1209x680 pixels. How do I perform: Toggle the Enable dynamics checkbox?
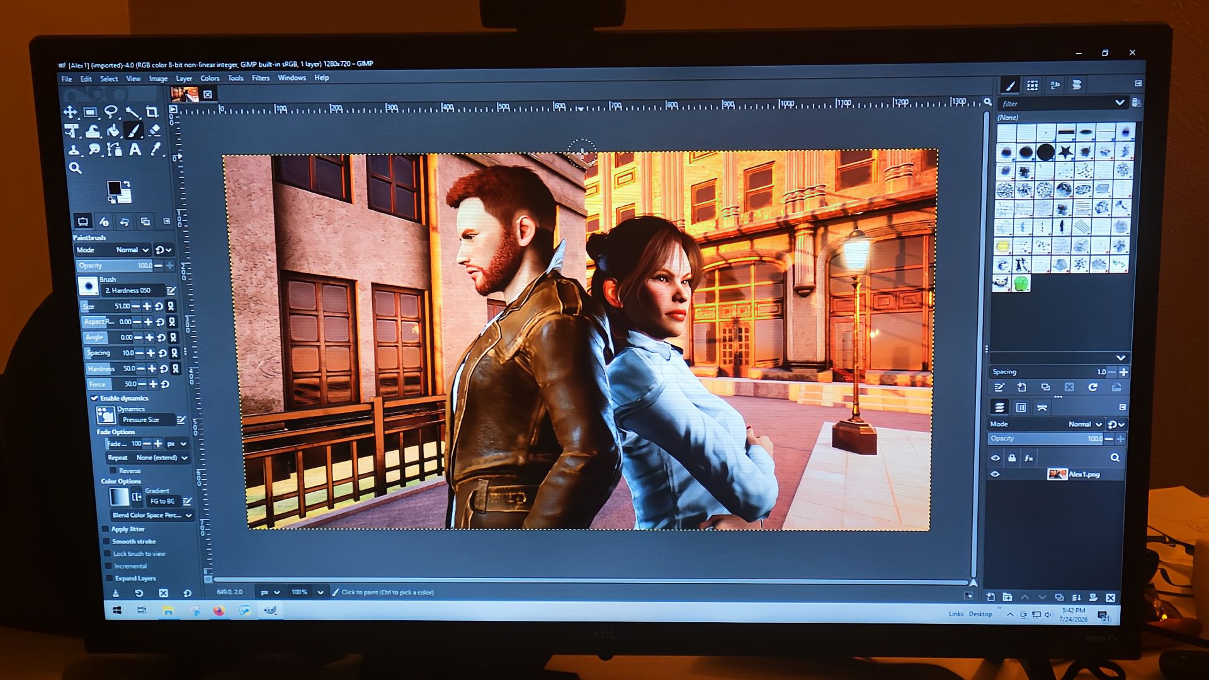pos(94,399)
